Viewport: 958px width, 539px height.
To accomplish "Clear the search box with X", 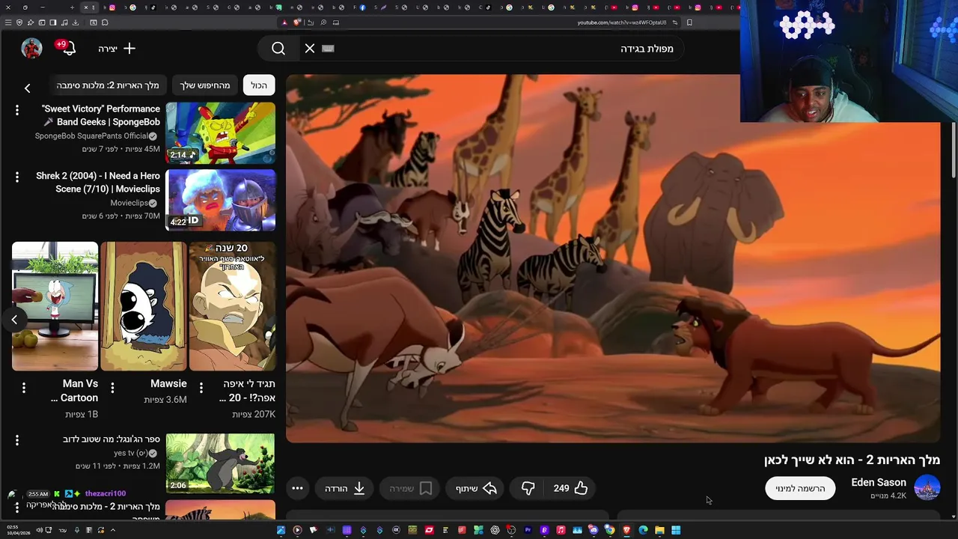I will pos(310,49).
